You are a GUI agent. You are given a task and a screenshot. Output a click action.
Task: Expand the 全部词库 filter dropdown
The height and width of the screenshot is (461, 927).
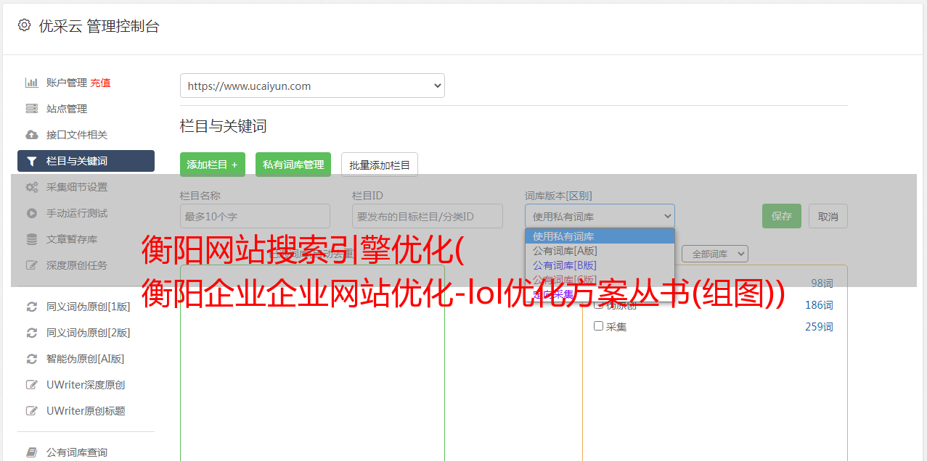714,254
